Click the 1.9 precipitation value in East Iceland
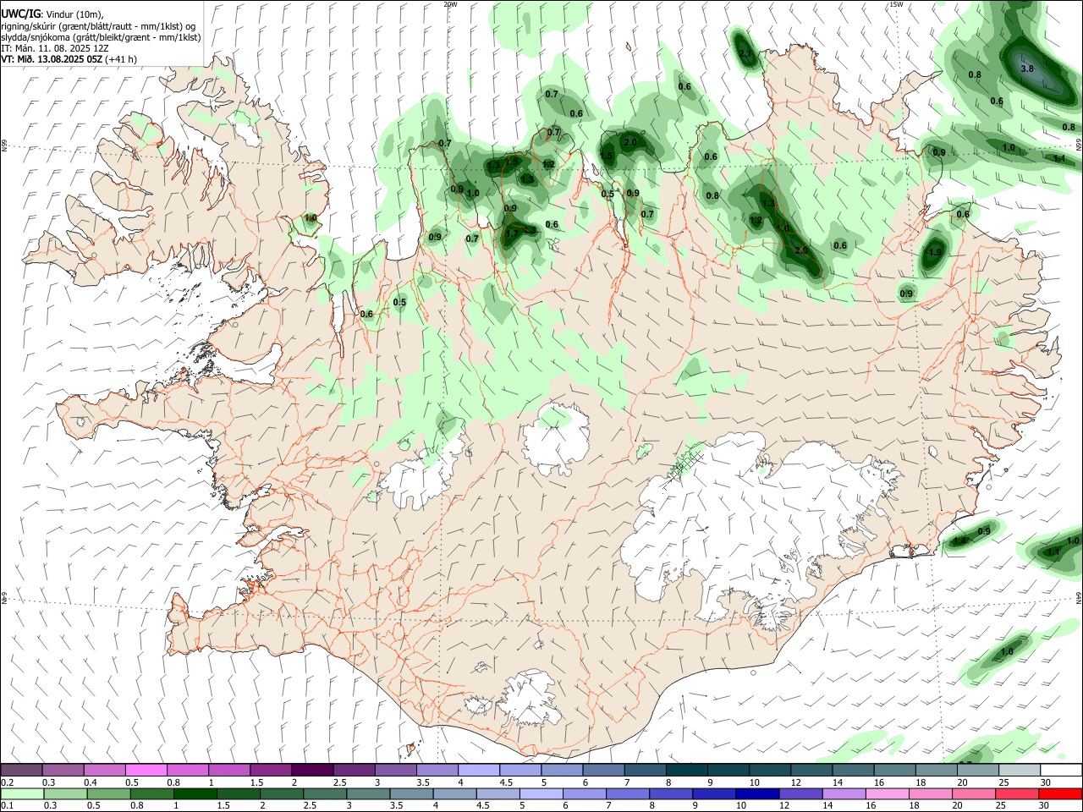The width and height of the screenshot is (1083, 812). (935, 252)
